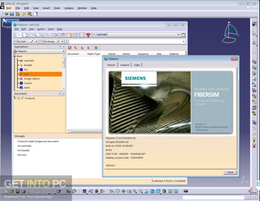Click the yellow tag icon above the list
260x201 pixels.
click(x=76, y=48)
